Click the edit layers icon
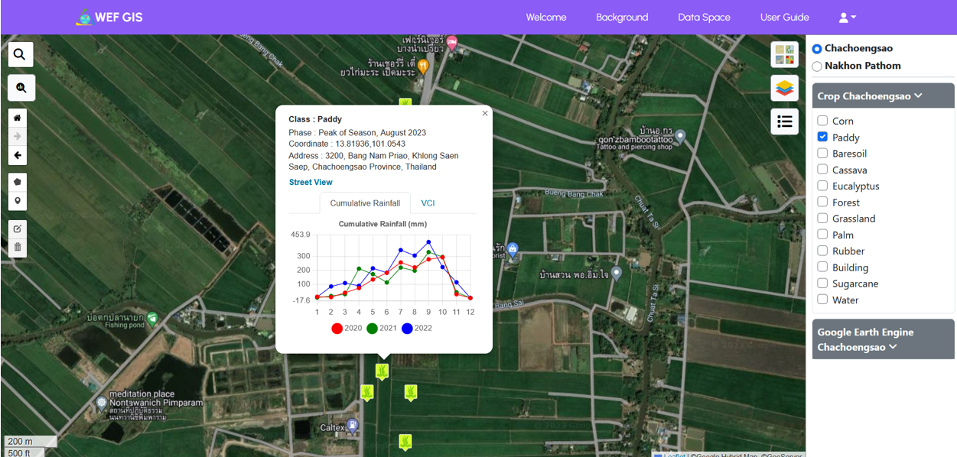The width and height of the screenshot is (957, 457). tap(18, 228)
